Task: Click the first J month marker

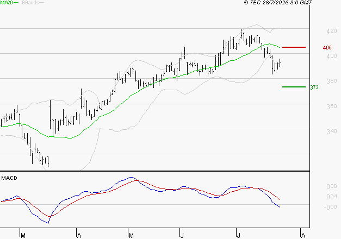Action: pyautogui.click(x=182, y=235)
